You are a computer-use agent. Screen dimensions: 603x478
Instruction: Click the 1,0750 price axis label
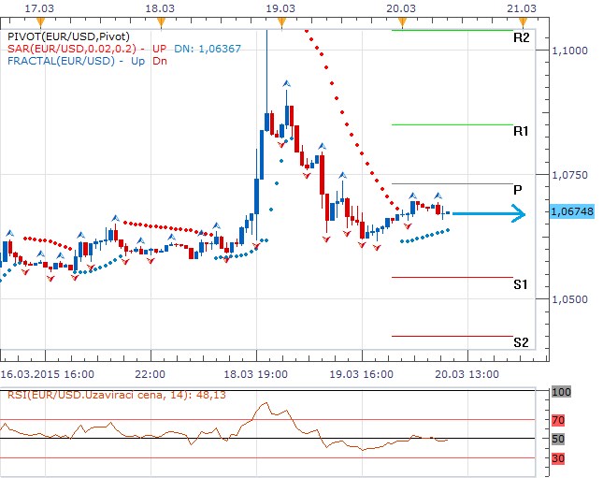(x=572, y=175)
